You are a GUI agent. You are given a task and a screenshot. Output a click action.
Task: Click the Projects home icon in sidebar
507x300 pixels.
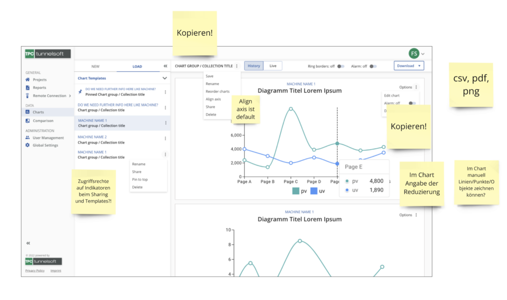tap(28, 80)
